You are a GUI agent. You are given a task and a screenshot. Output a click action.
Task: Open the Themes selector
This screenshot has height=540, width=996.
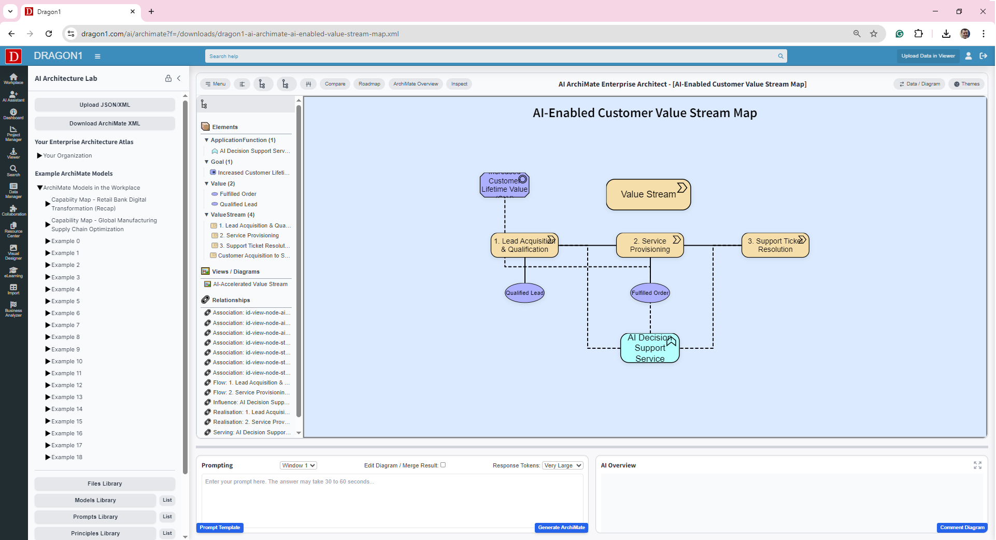click(x=966, y=83)
